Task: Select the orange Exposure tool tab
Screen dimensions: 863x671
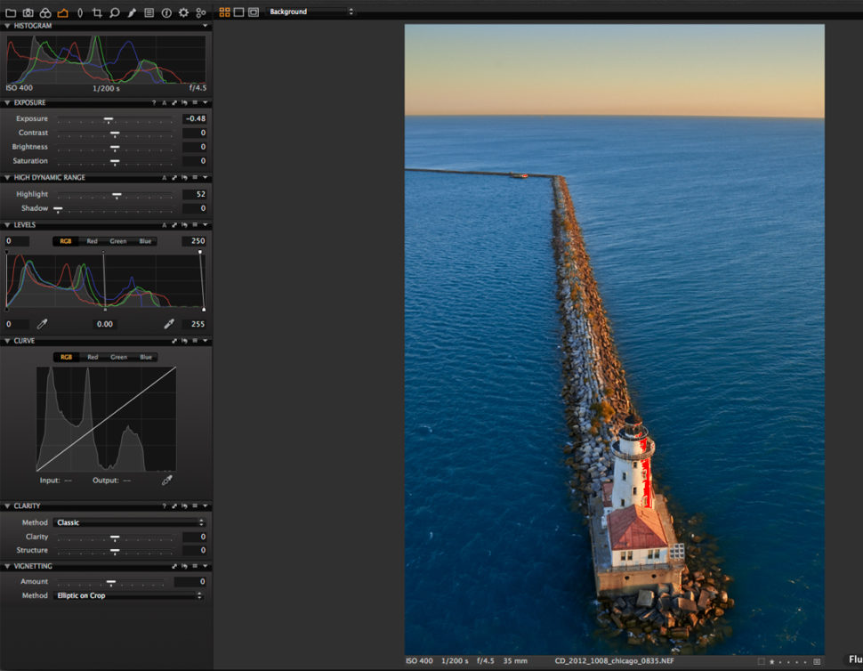Action: (x=63, y=12)
